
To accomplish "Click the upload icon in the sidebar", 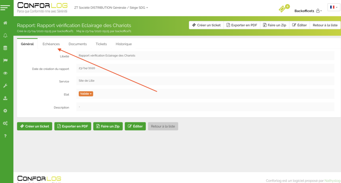I will (5, 98).
